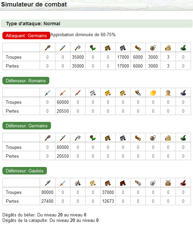Image resolution: width=193 pixels, height=226 pixels.
Task: Click the Roman senator icon
Action: coord(168,93)
